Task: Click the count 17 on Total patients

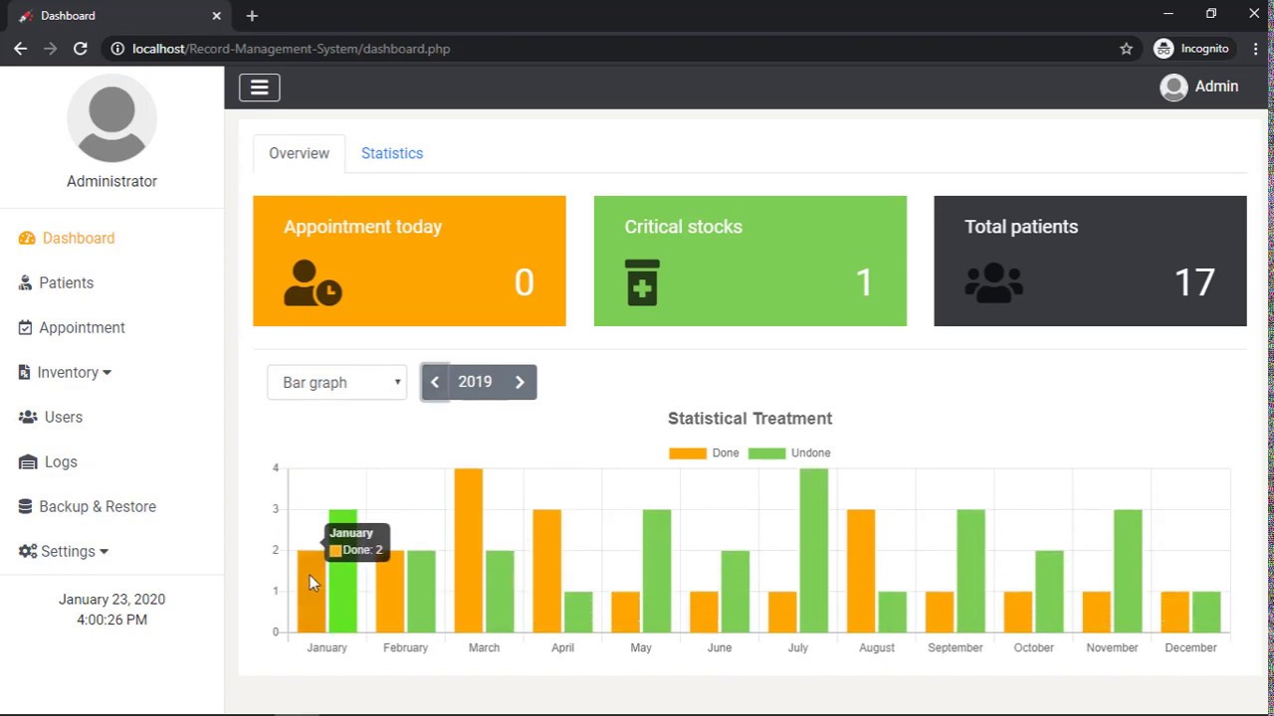Action: [1194, 283]
